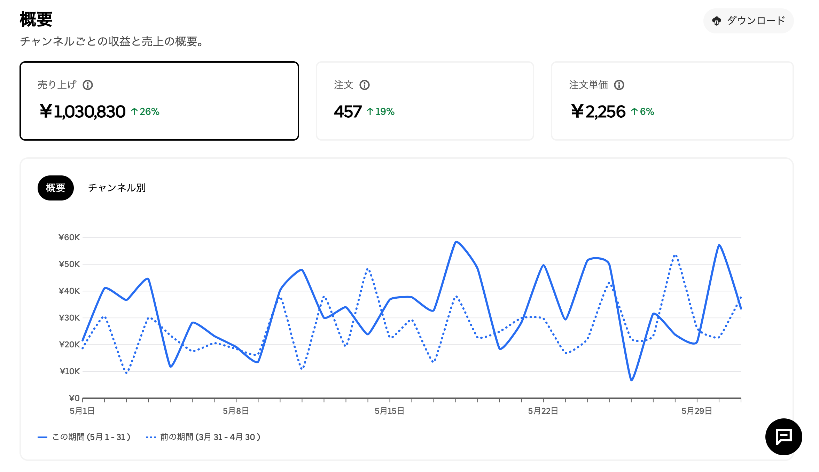Screen dimensions: 819x472
Task: Click the green 6% increase indicator
Action: (643, 111)
